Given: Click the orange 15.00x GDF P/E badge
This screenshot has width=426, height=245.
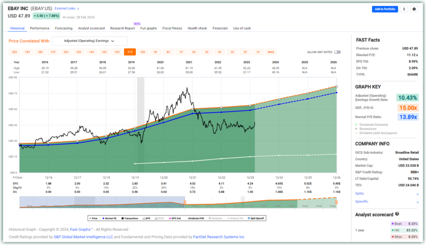Looking at the screenshot, I should point(408,108).
